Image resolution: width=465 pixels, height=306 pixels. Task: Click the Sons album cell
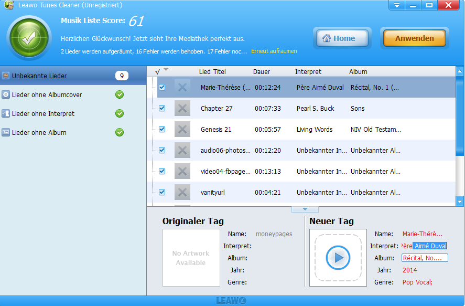[358, 108]
